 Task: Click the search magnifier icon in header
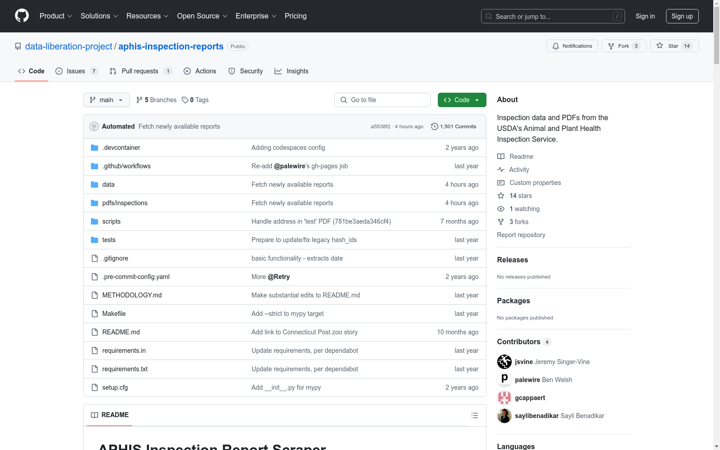pyautogui.click(x=489, y=16)
